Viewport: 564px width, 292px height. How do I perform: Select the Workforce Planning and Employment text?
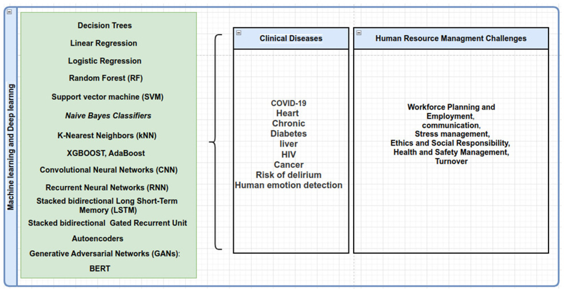[x=451, y=111]
